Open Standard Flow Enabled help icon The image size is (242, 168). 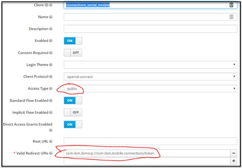click(x=51, y=100)
